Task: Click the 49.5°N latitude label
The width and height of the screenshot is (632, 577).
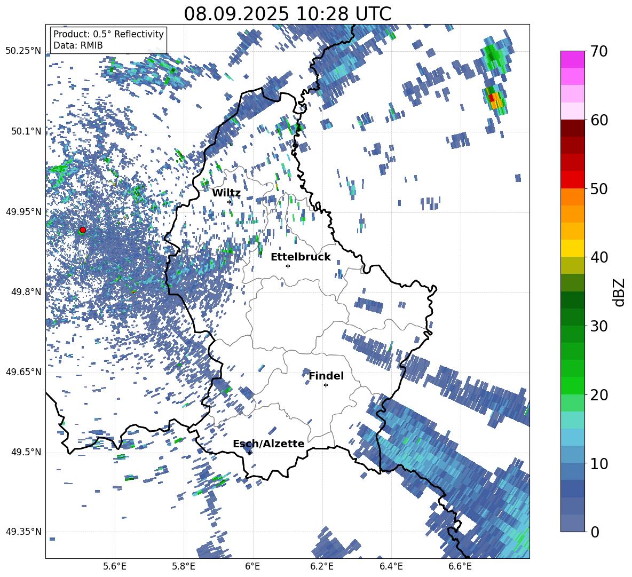Action: pyautogui.click(x=26, y=452)
